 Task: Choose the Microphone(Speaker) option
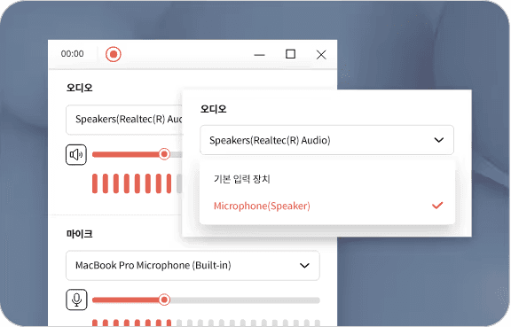tap(326, 206)
